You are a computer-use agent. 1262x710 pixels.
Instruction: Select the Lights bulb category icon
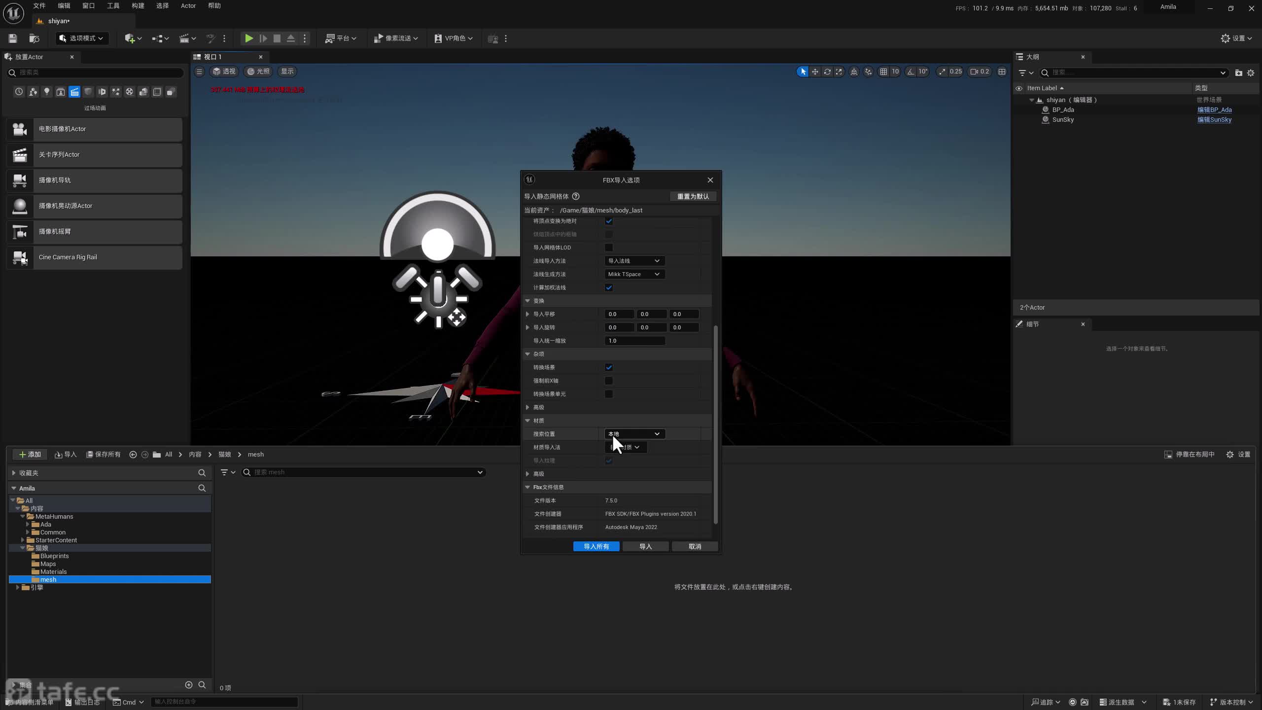tap(46, 92)
